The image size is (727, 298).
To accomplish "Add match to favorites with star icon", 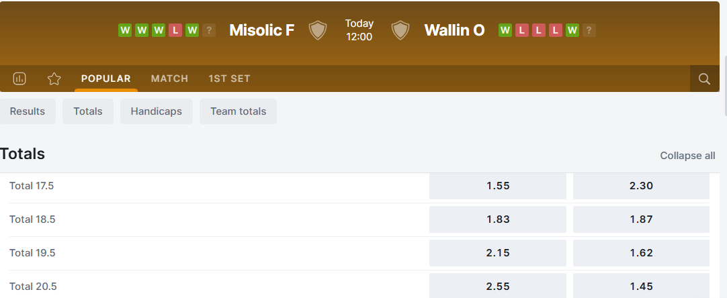I will coord(54,79).
